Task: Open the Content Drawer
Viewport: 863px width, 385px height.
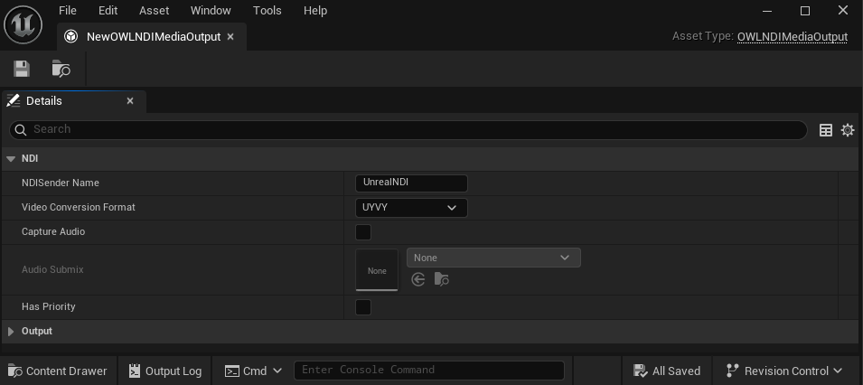Action: click(x=57, y=371)
